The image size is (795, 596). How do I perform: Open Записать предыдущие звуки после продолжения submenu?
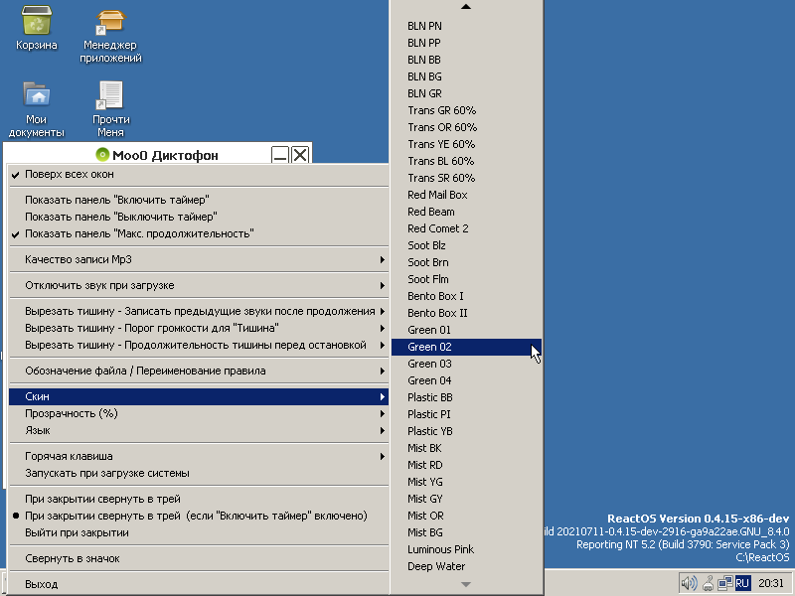pos(199,311)
